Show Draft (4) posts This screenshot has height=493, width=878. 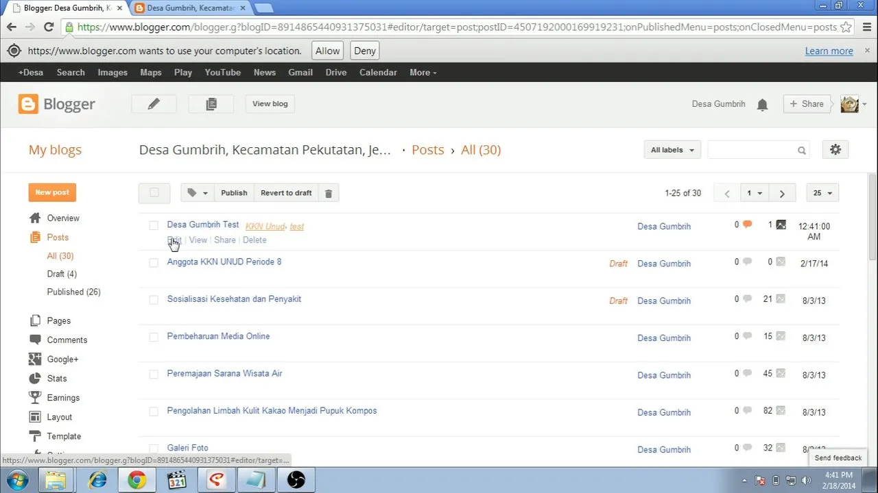(x=62, y=274)
